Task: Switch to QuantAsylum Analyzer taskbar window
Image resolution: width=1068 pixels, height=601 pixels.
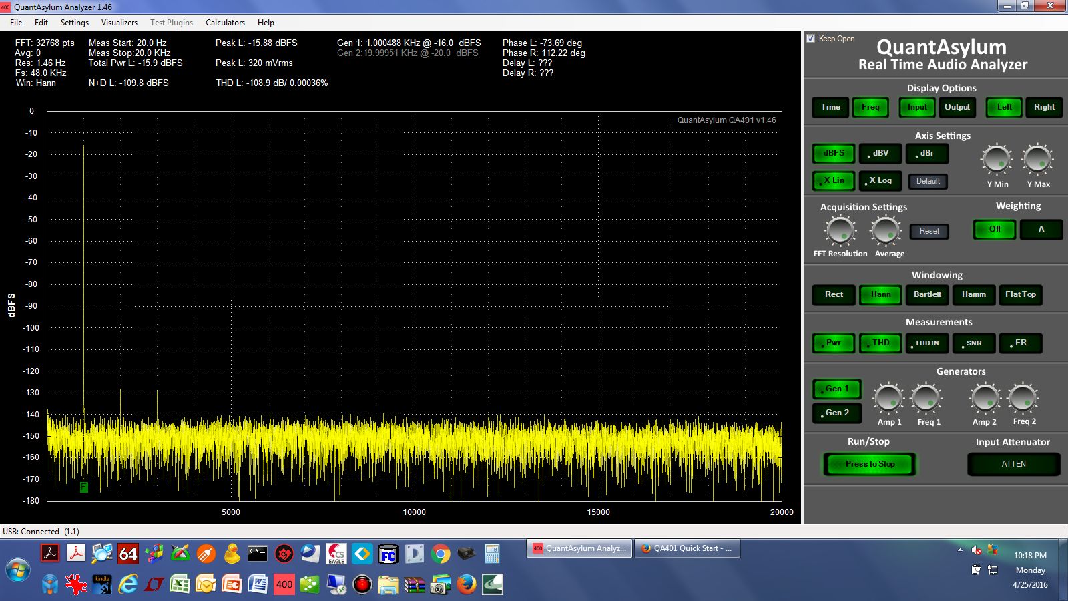Action: pos(579,548)
